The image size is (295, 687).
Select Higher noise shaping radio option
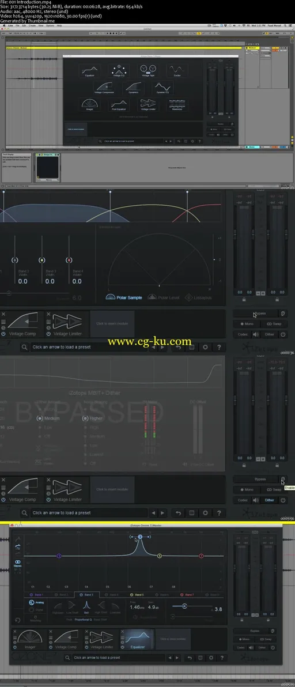click(x=93, y=418)
